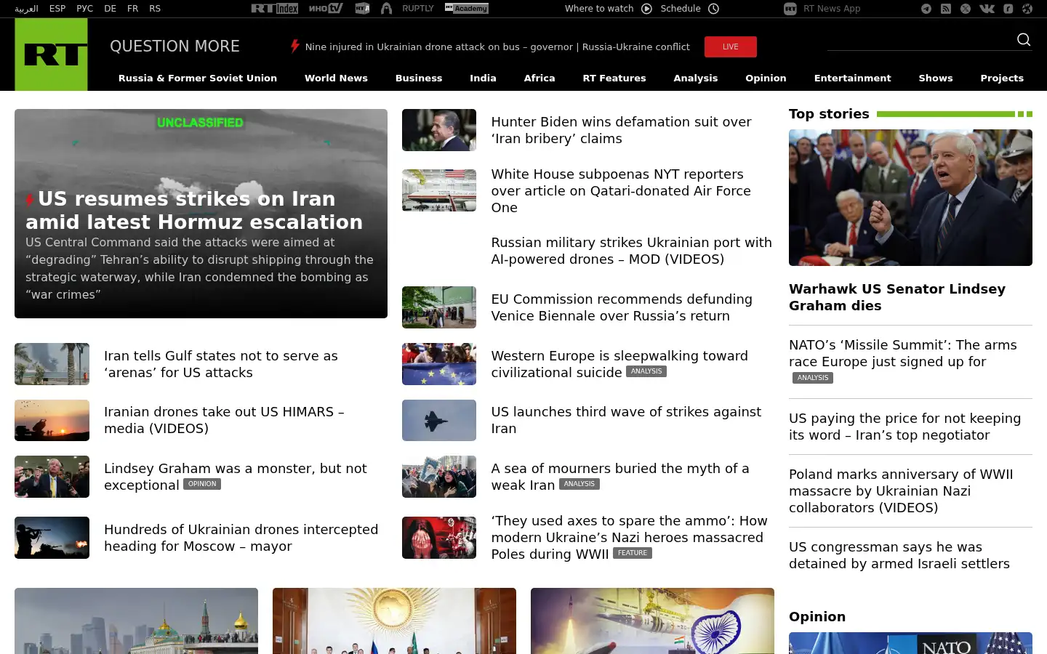Open 'US congressman detained by Israeli settlers' story
The height and width of the screenshot is (654, 1047).
(x=899, y=555)
